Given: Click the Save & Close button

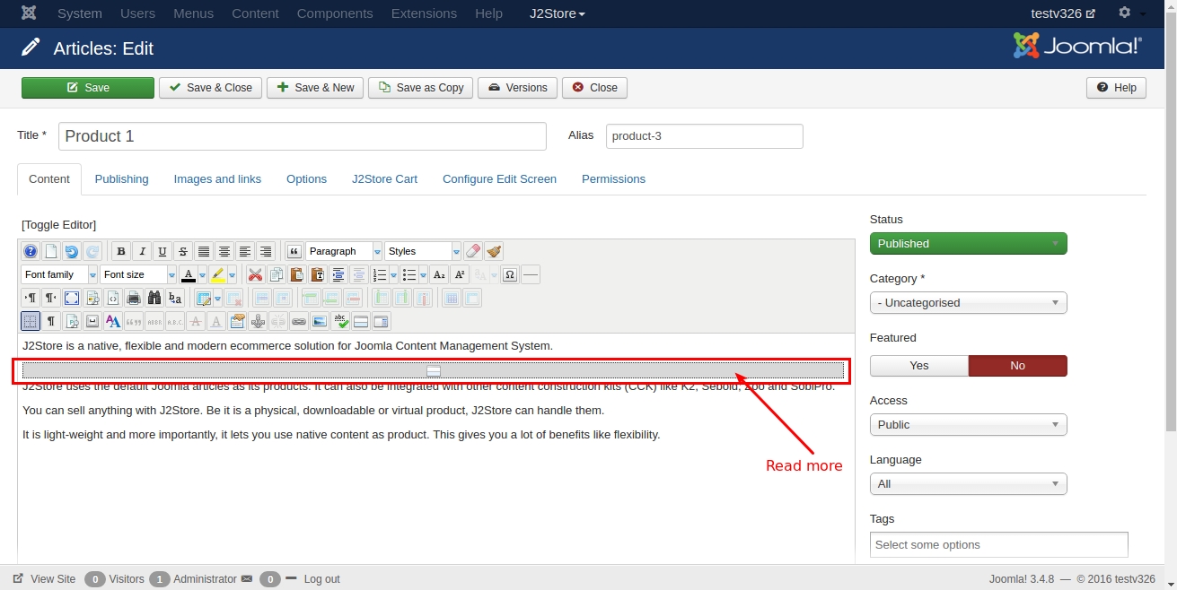Looking at the screenshot, I should tap(211, 88).
